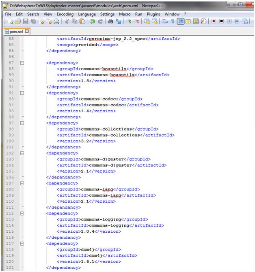Open the Plugins menu
This screenshot has width=255, height=272.
pos(153,14)
